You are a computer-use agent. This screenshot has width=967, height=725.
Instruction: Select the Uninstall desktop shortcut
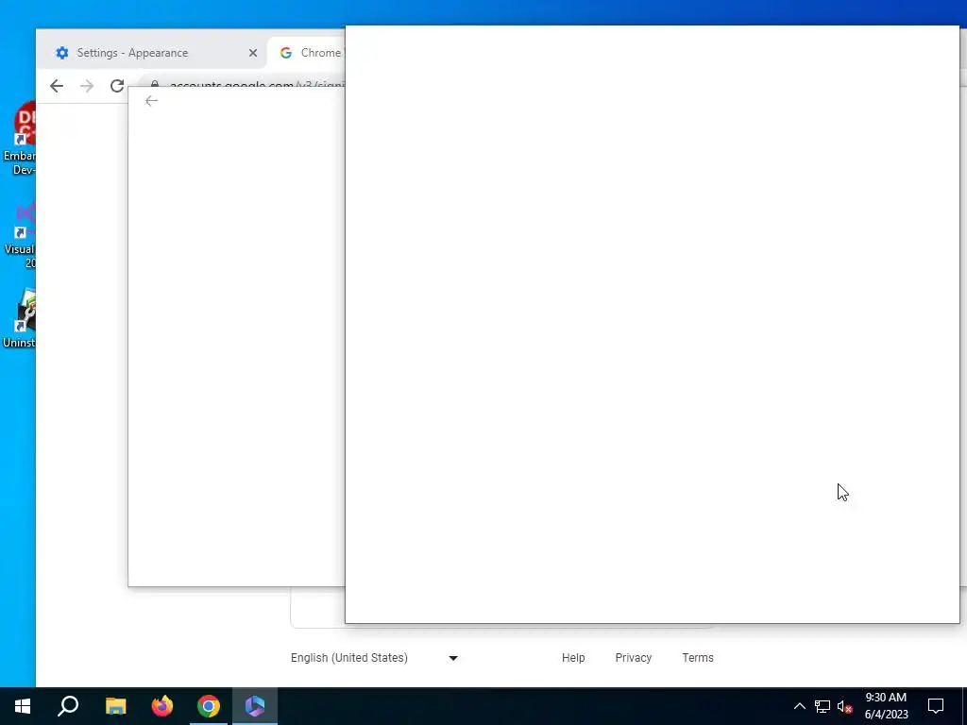coord(20,317)
